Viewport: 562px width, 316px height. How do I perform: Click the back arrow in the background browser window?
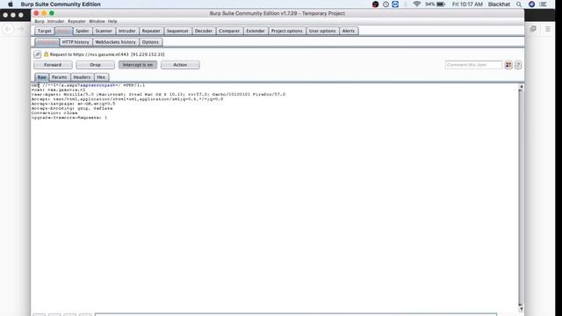[x=8, y=29]
